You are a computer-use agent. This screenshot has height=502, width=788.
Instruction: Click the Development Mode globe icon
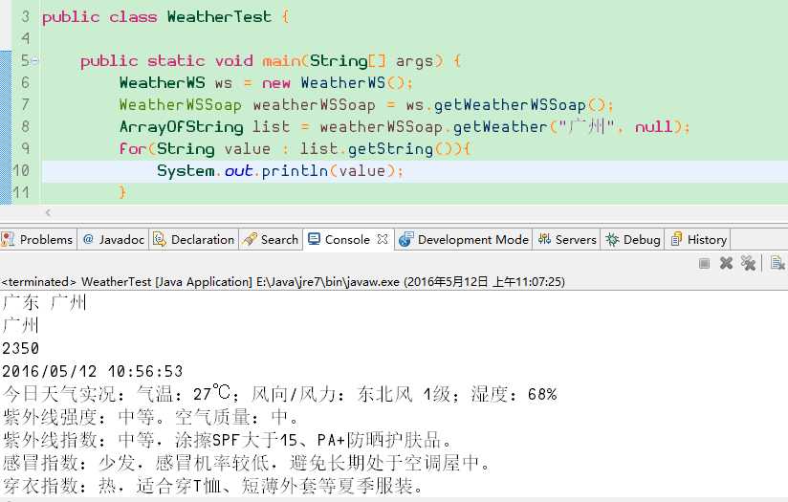[x=405, y=239]
